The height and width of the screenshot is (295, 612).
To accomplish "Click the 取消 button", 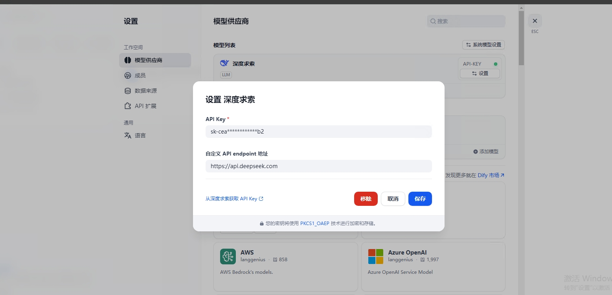I will 393,199.
